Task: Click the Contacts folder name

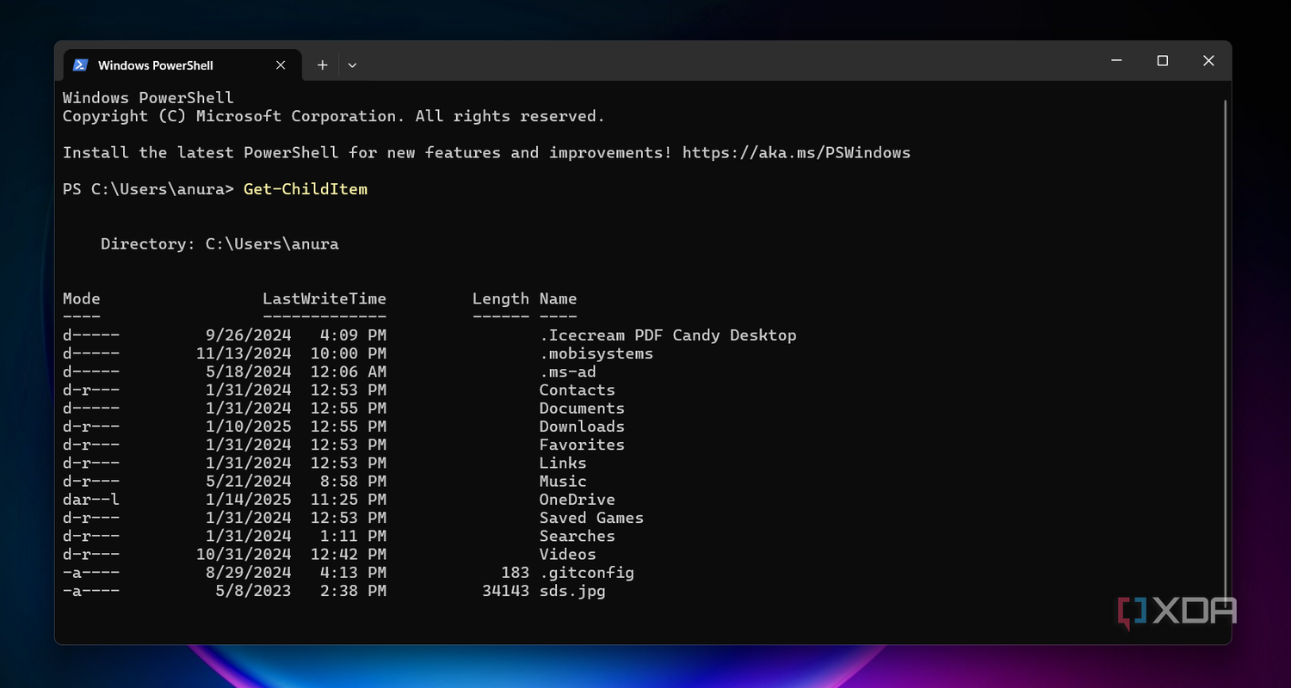Action: pyautogui.click(x=578, y=390)
